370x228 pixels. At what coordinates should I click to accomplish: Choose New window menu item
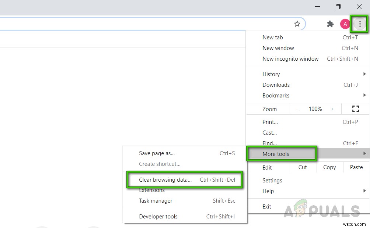coord(308,48)
